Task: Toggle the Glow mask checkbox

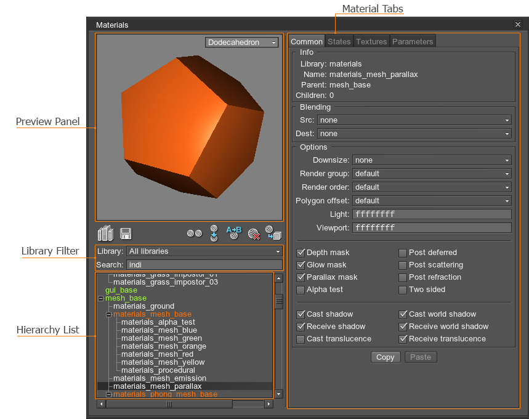Action: point(301,265)
